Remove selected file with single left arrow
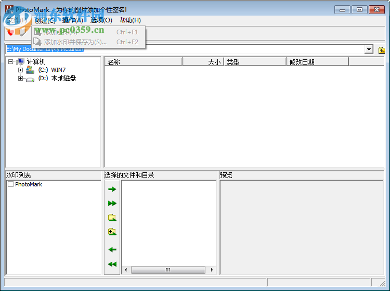 [112, 249]
